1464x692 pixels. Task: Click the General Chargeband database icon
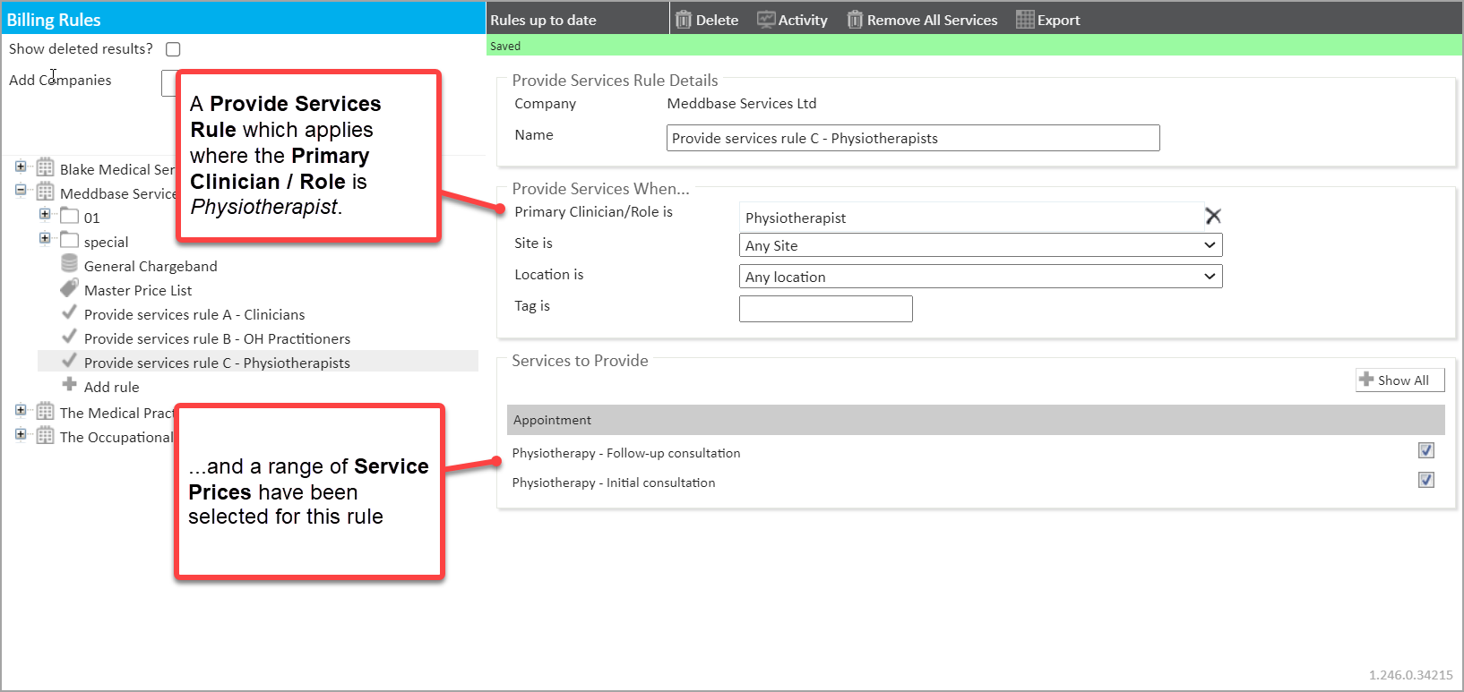point(69,264)
